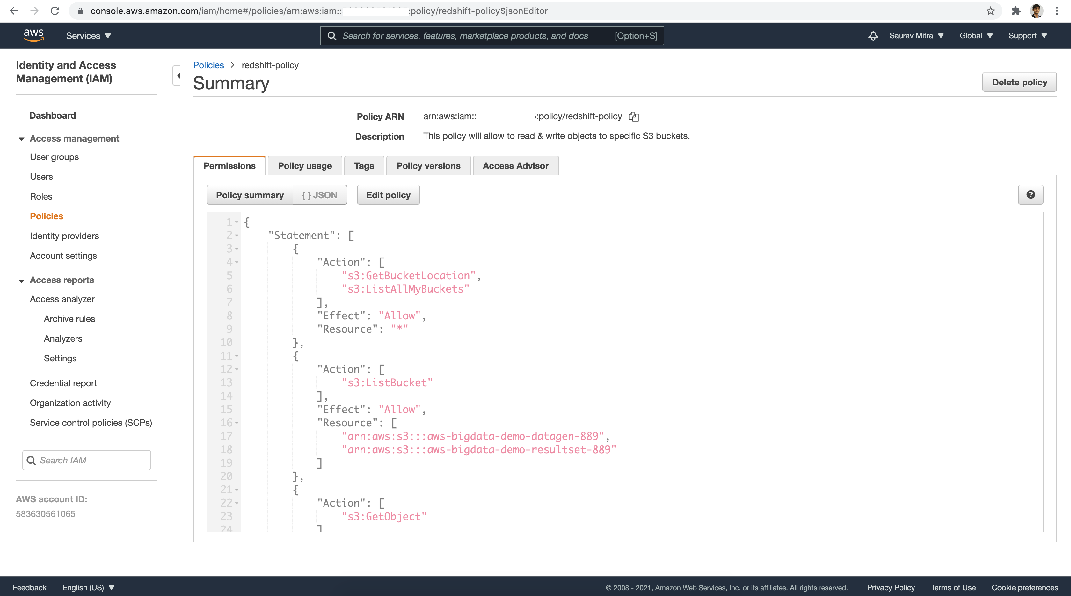This screenshot has width=1071, height=596.
Task: Collapse the Access management section
Action: coord(22,139)
